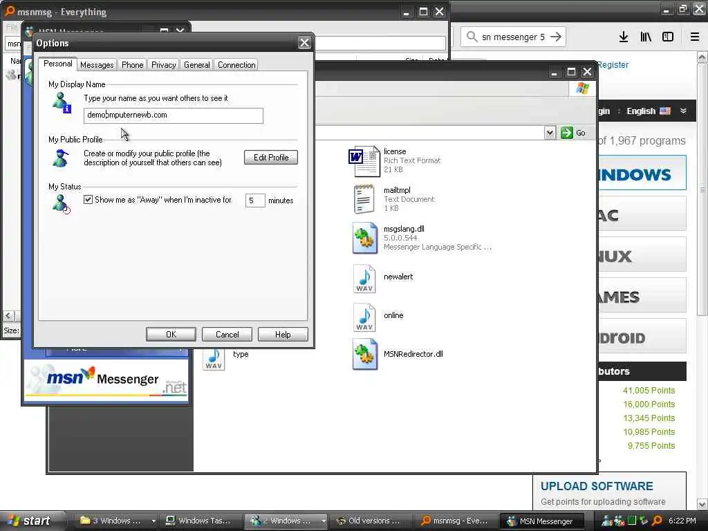Viewport: 708px width, 531px height.
Task: Click the Upload Software heading link
Action: coord(597,486)
